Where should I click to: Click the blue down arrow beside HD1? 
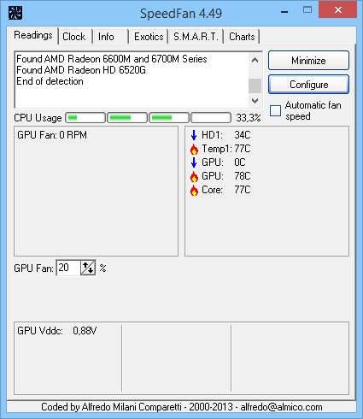click(194, 135)
